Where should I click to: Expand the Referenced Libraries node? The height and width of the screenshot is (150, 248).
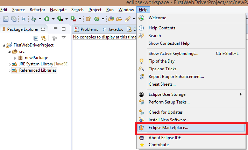pos(9,70)
